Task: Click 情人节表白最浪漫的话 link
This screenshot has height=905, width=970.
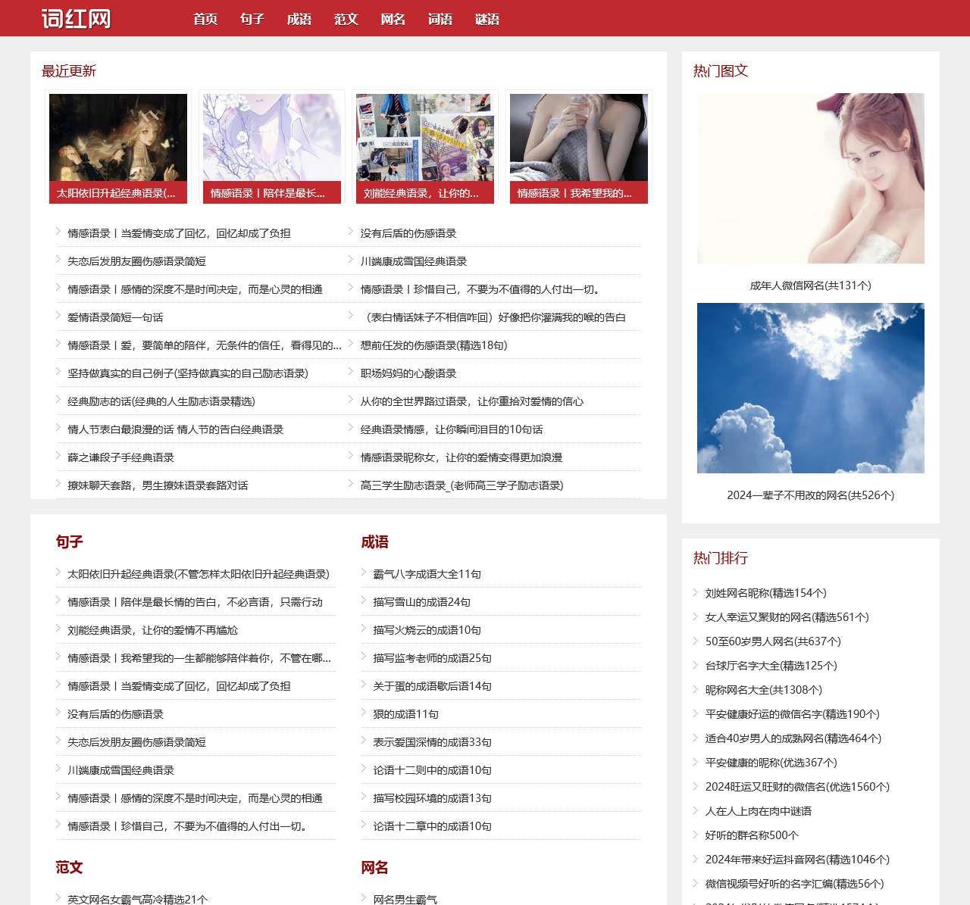Action: coord(175,429)
